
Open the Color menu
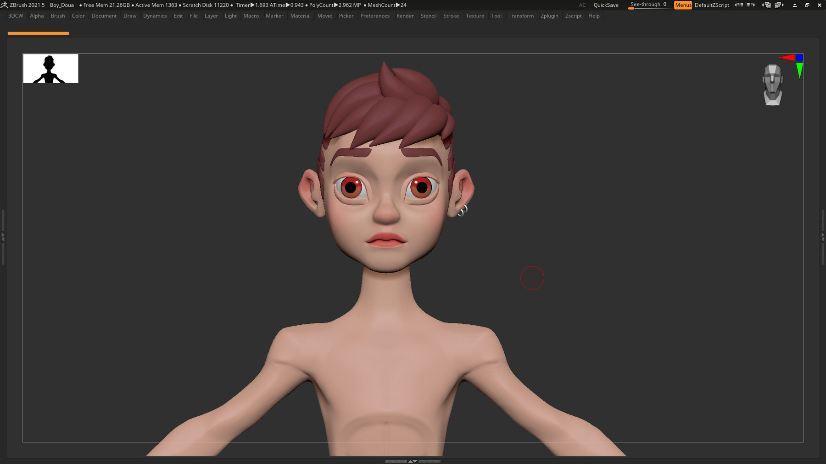tap(78, 16)
